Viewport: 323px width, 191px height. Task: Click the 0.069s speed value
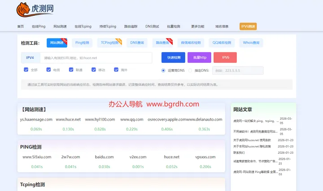tap(36, 129)
